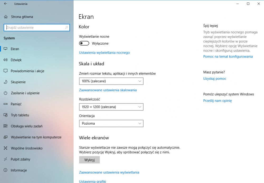
Task: Click the speaker icon next to Dźwięk
Action: tap(6, 60)
